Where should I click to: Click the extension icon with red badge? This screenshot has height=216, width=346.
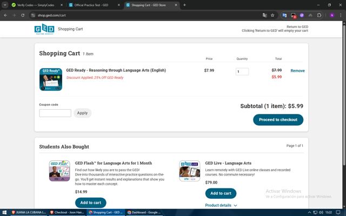[293, 15]
